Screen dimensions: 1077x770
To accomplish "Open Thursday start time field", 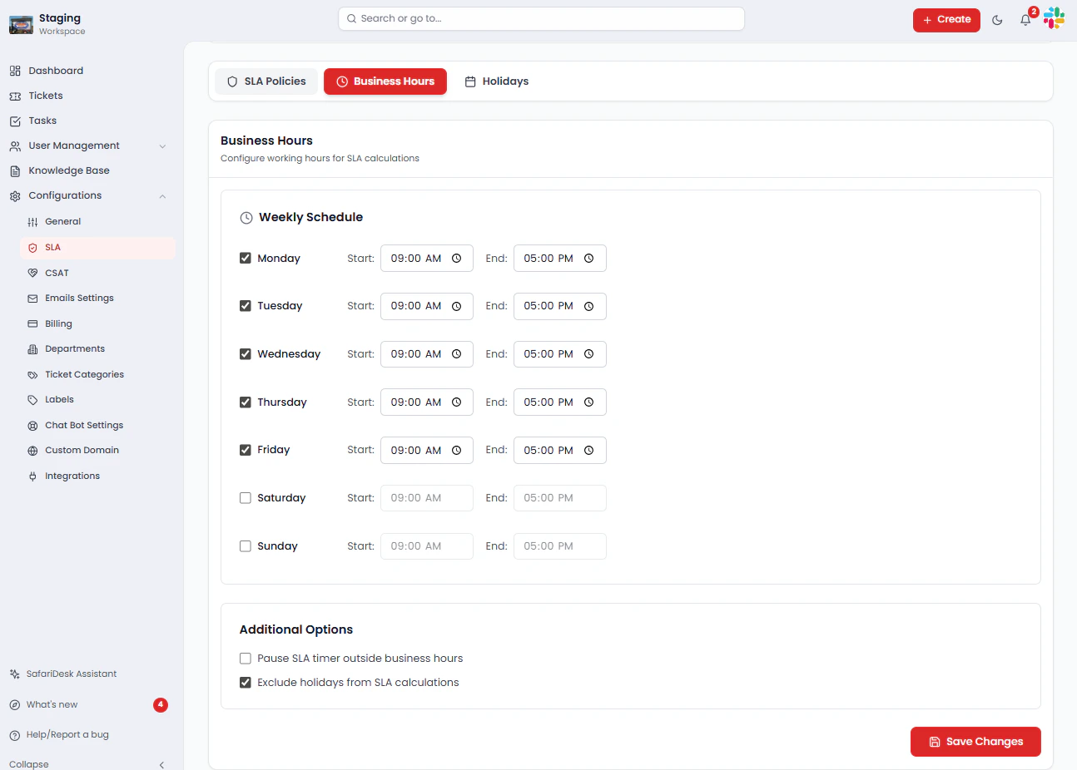I will pos(427,402).
